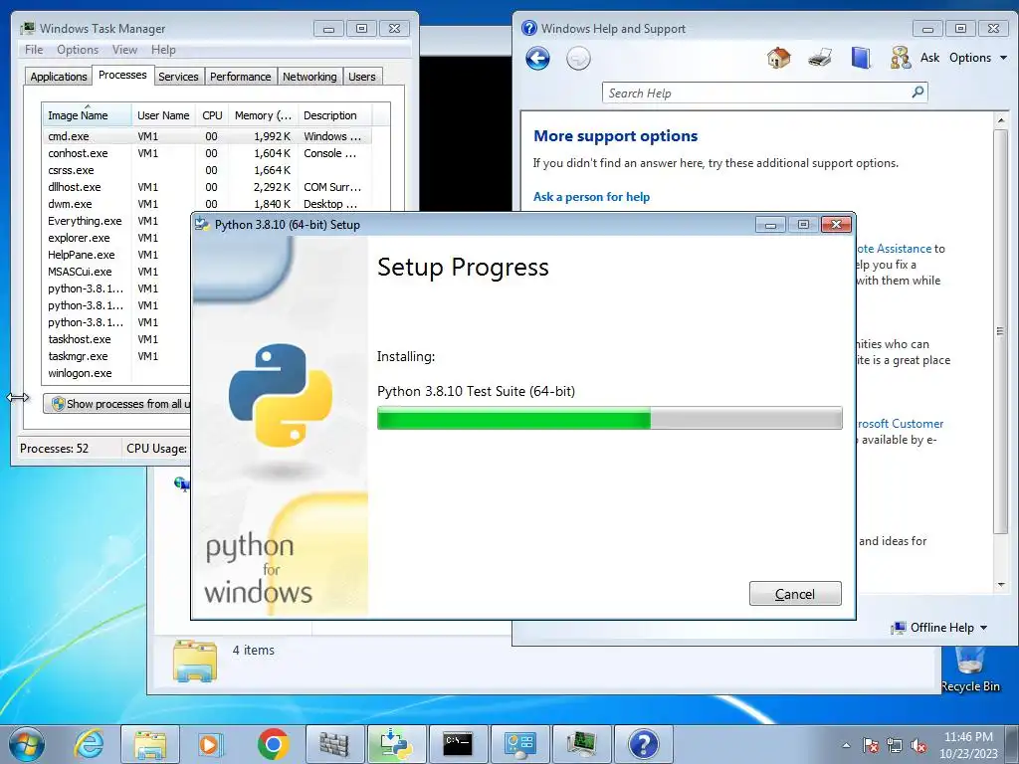Switch to the Performance tab

[x=241, y=77]
